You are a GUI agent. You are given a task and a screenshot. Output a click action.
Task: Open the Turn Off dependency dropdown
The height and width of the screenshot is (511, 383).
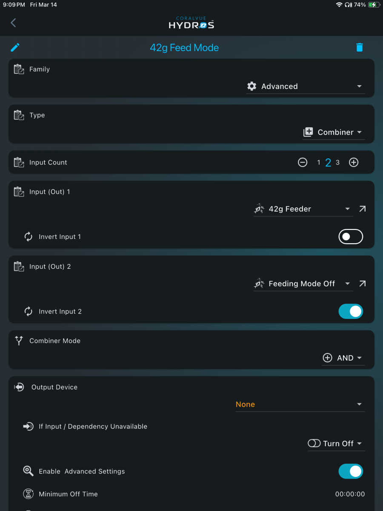coord(336,444)
